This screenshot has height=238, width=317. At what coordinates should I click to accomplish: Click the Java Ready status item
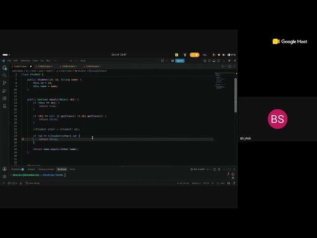pos(33,183)
